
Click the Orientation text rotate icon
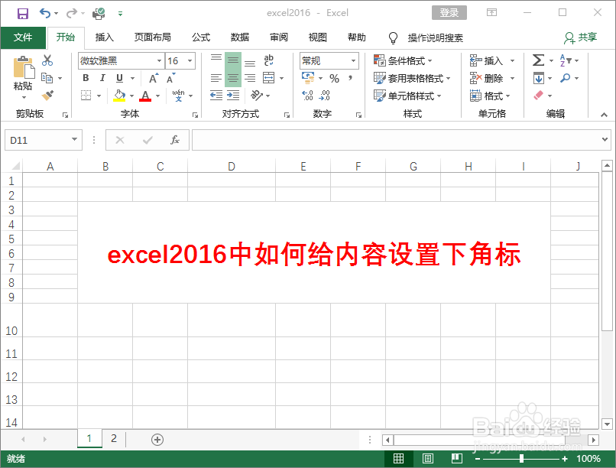tap(257, 95)
